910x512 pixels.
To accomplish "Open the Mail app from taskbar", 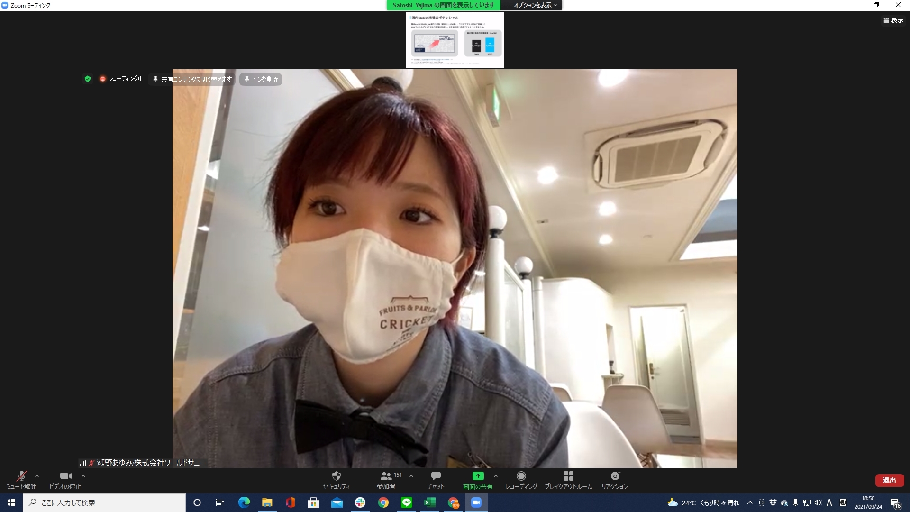I will click(x=337, y=503).
